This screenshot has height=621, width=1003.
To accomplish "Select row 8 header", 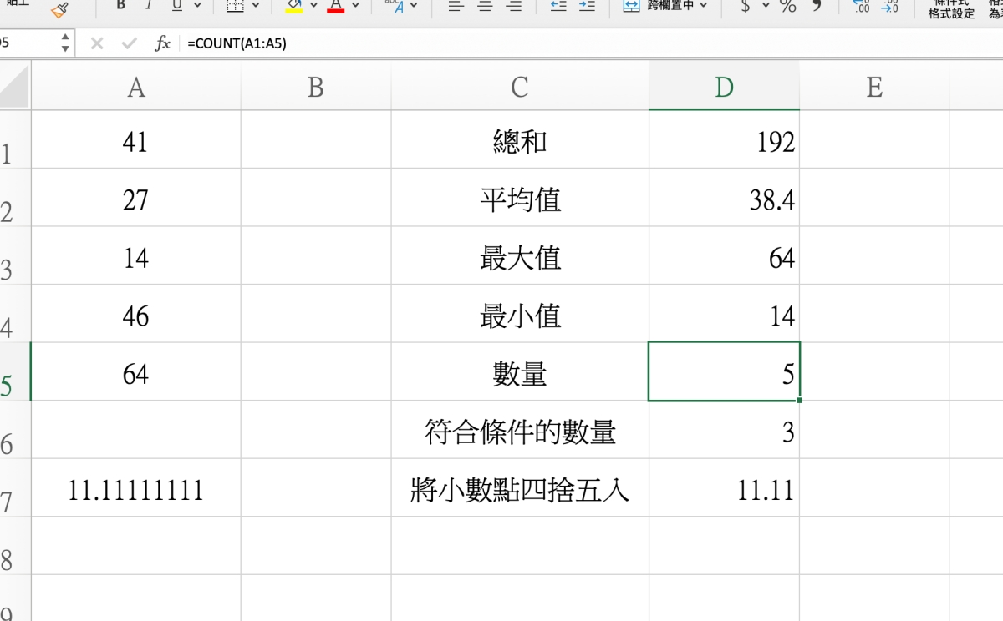I will tap(15, 546).
